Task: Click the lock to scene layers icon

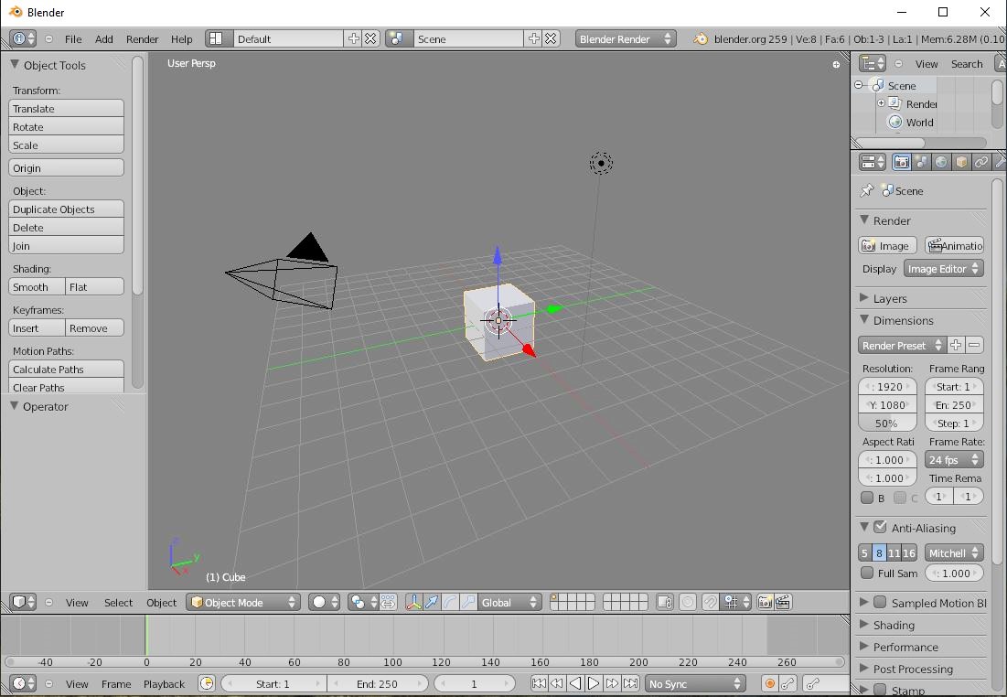Action: [665, 602]
